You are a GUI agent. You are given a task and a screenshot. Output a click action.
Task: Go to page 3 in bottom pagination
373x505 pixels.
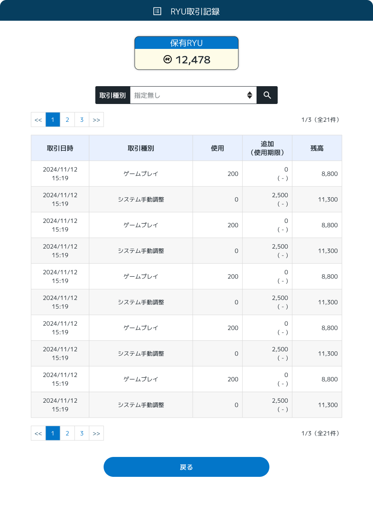(x=82, y=433)
